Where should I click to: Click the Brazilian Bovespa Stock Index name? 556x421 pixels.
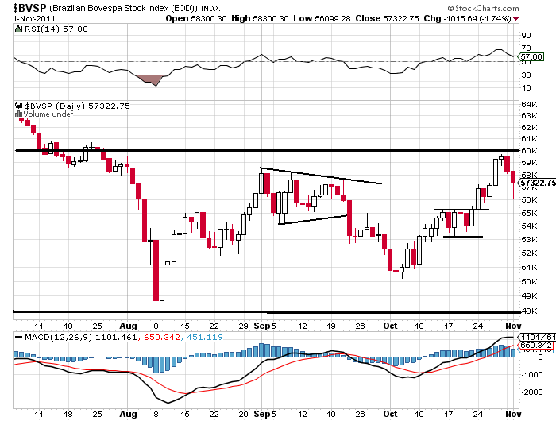click(123, 8)
